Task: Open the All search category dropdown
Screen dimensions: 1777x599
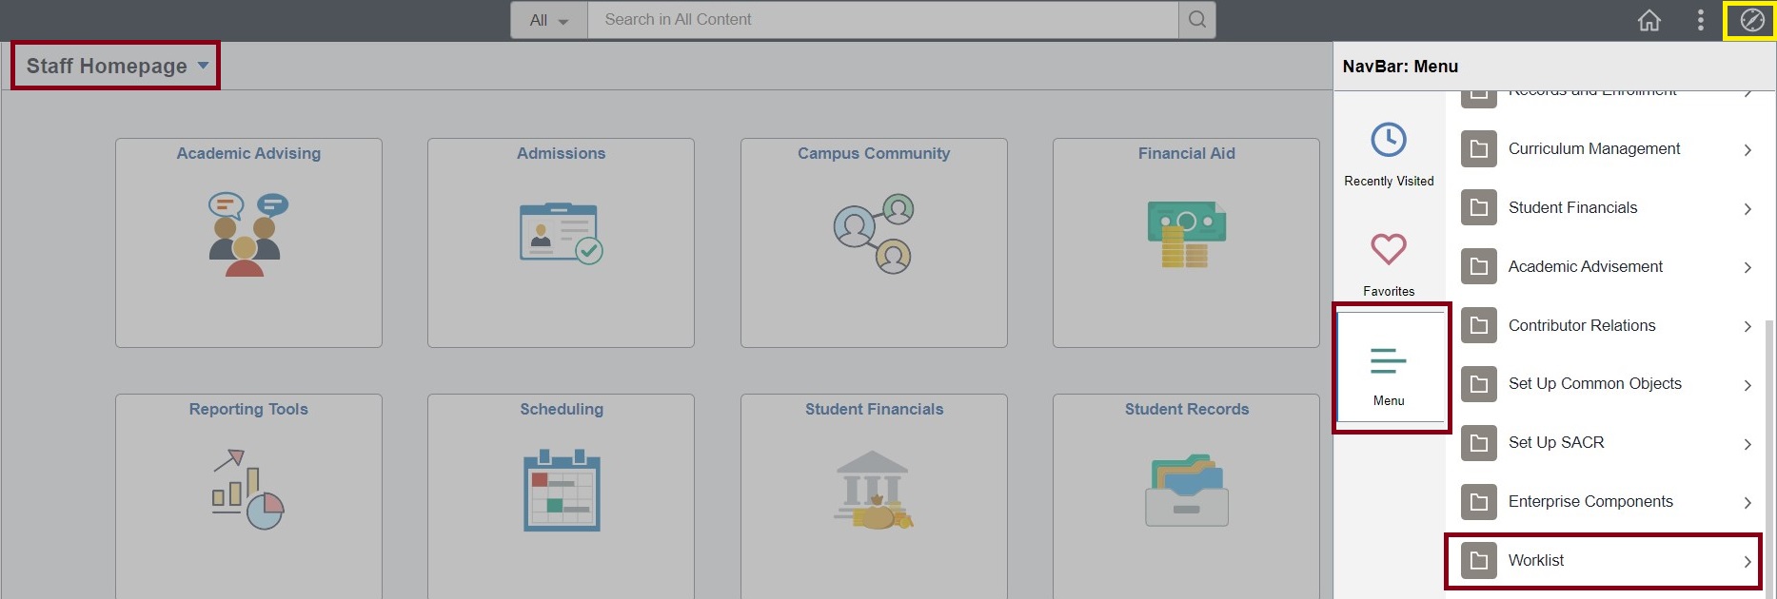Action: 549,20
